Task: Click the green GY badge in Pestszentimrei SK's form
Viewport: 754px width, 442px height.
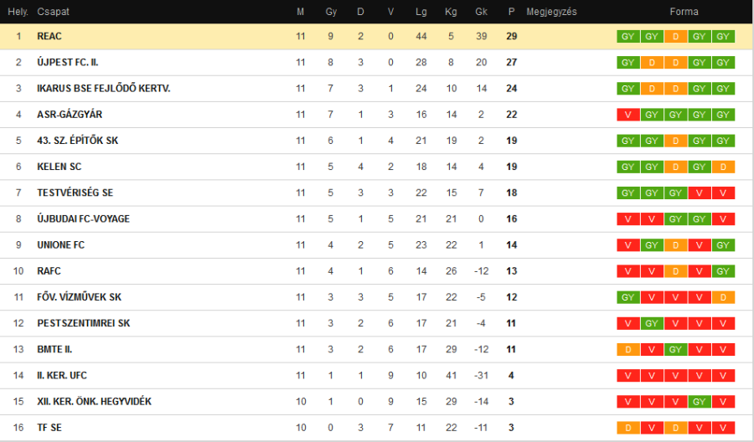Action: pyautogui.click(x=652, y=323)
